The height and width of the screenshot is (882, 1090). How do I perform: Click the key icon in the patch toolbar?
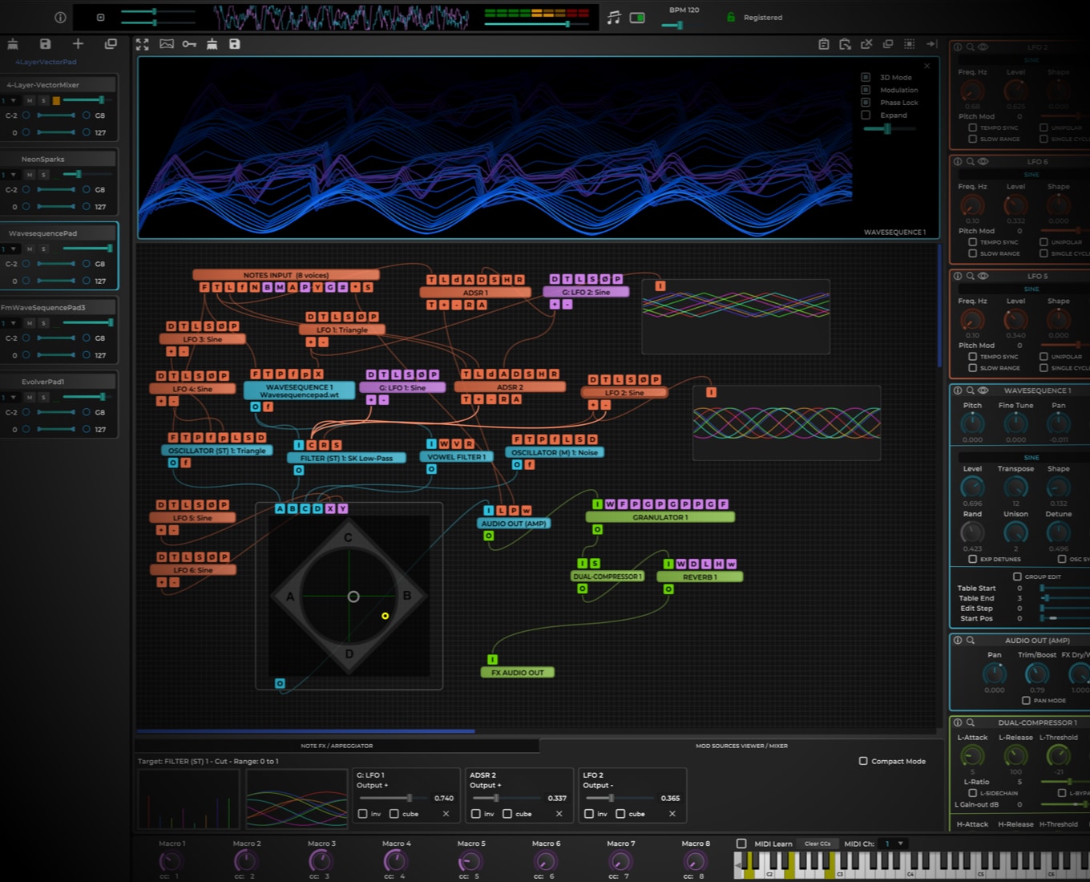pyautogui.click(x=189, y=44)
